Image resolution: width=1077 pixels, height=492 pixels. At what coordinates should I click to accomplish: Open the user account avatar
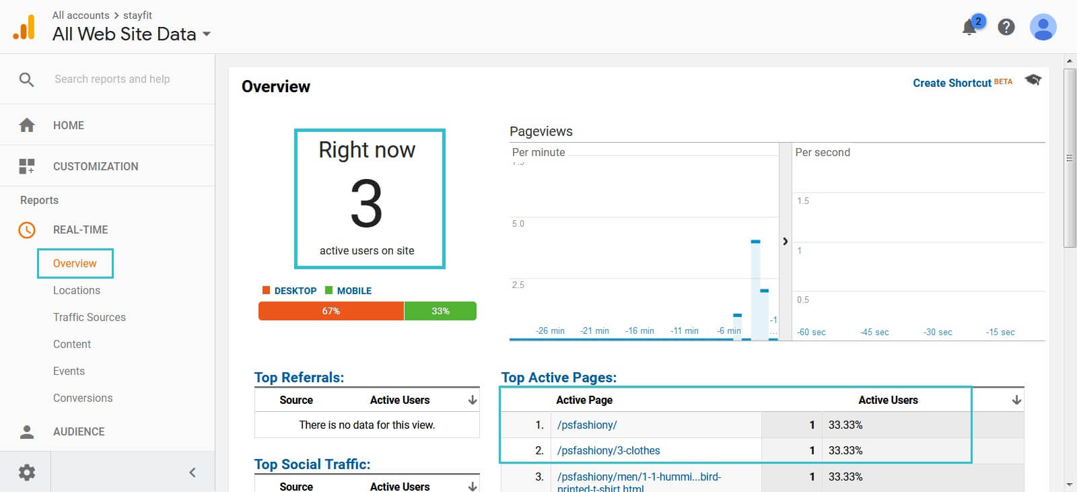click(1043, 27)
